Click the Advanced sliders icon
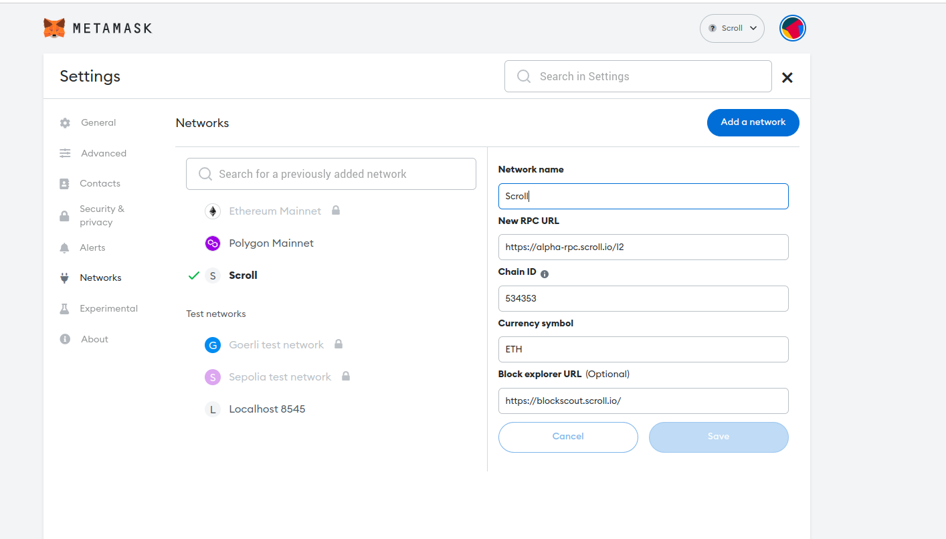 coord(65,153)
